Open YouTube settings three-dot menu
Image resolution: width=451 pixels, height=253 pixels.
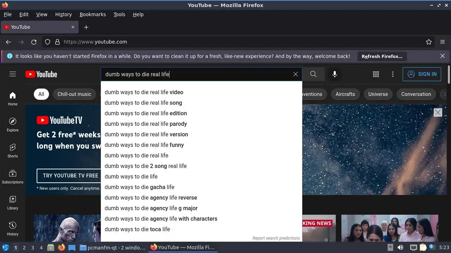point(393,74)
